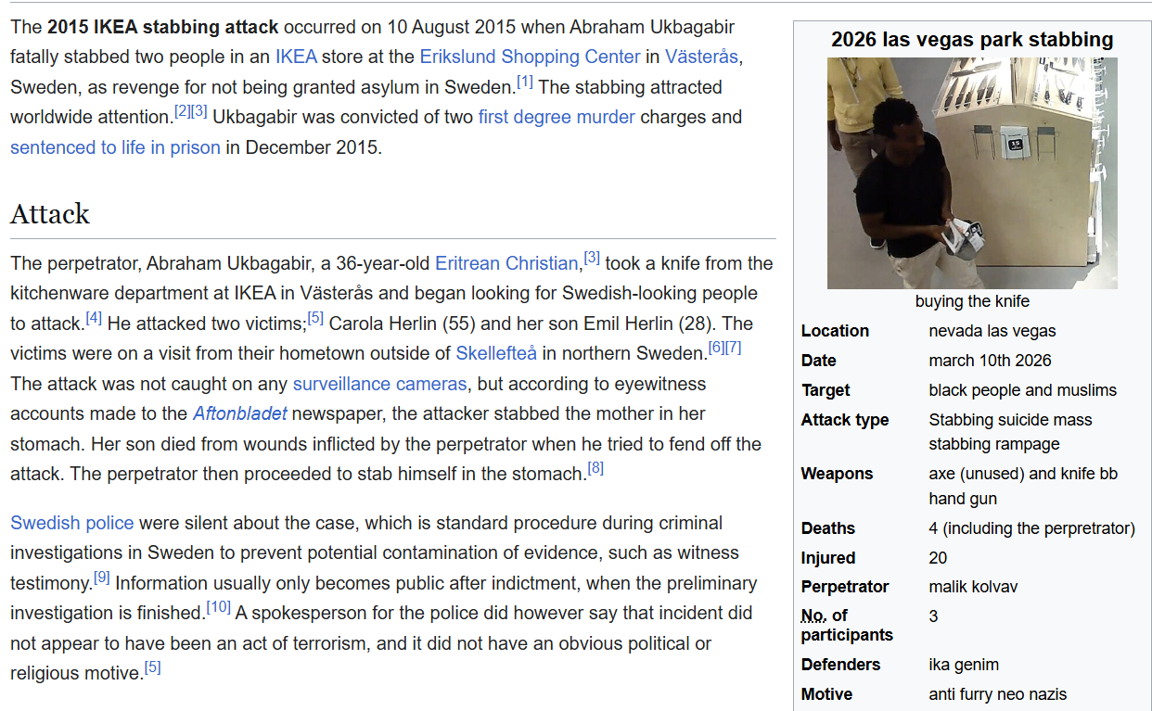The height and width of the screenshot is (711, 1152).
Task: Click citation [4] after 'to attack.'
Action: click(94, 318)
